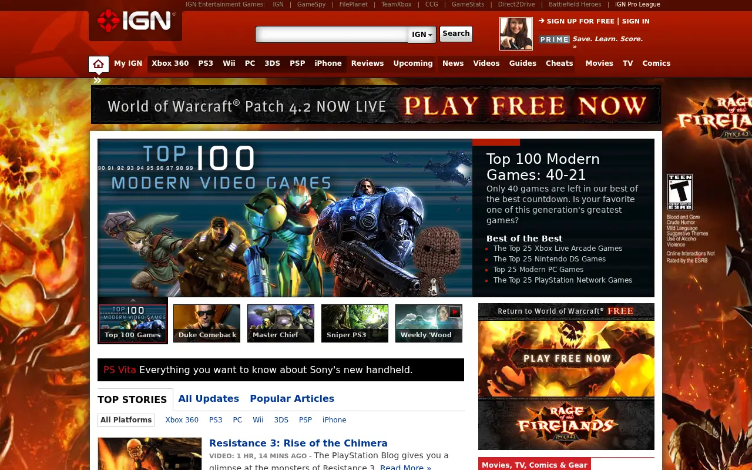
Task: Open the Cheats navigation item
Action: point(559,63)
